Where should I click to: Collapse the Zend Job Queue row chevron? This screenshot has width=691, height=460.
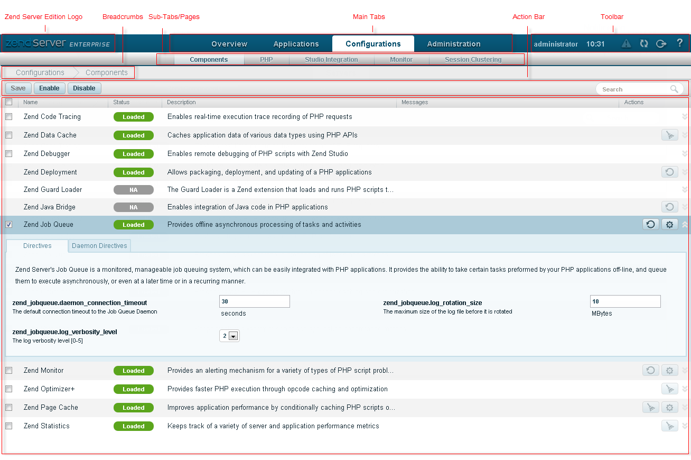point(685,225)
